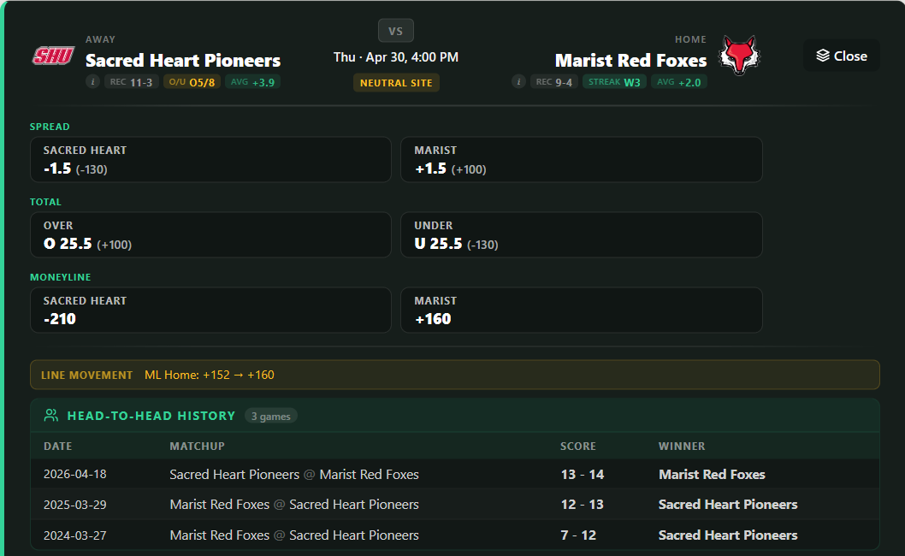This screenshot has width=905, height=556.
Task: Click the head-to-head people icon
Action: (x=50, y=415)
